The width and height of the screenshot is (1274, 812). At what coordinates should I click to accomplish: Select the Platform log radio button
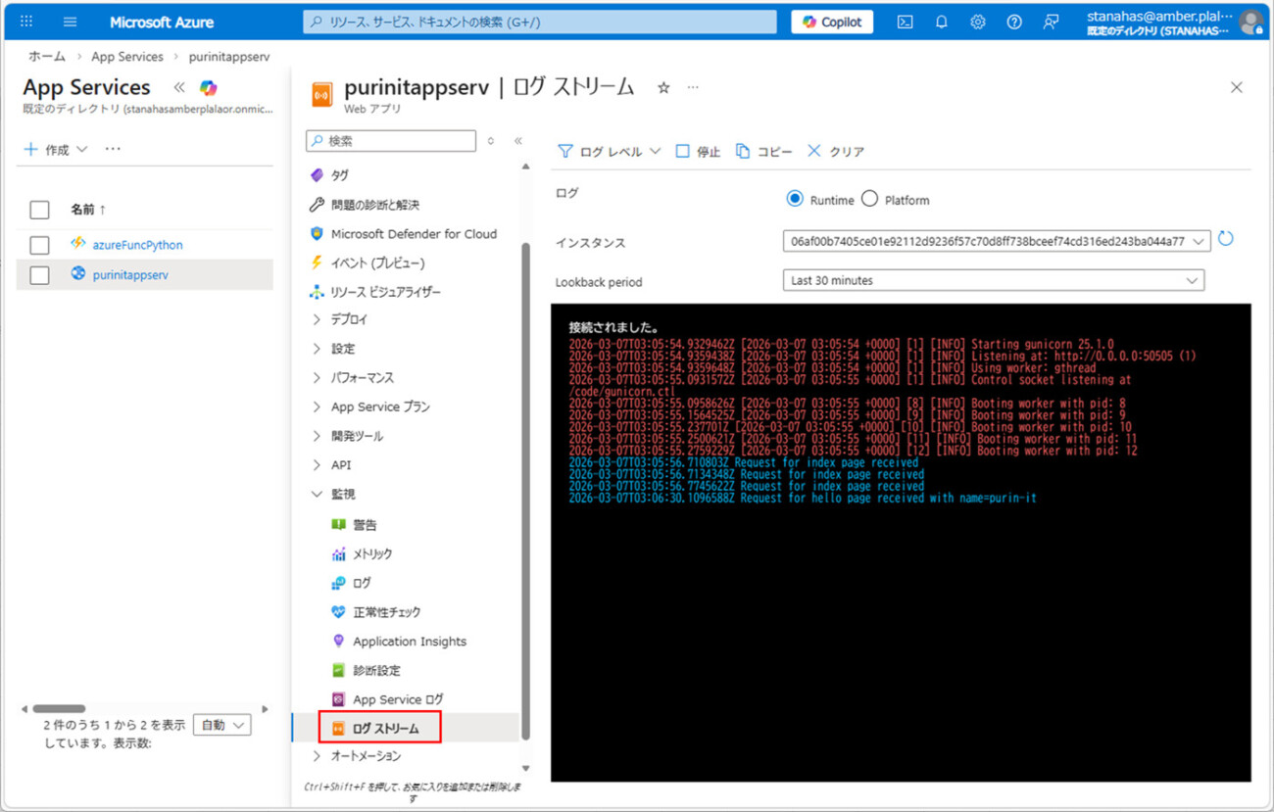[x=869, y=200]
